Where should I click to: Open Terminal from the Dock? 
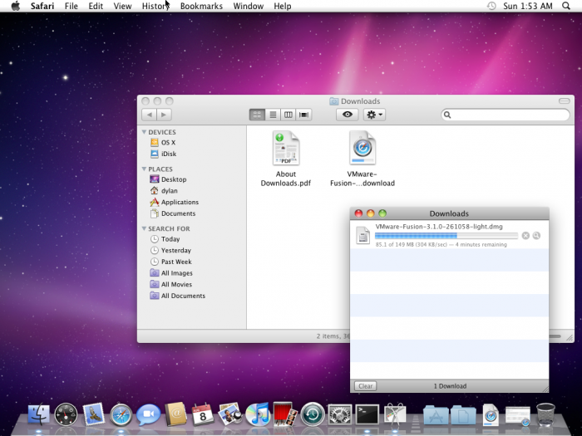pyautogui.click(x=367, y=413)
